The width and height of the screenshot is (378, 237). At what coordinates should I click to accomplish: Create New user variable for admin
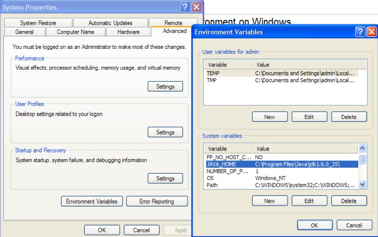tap(270, 117)
